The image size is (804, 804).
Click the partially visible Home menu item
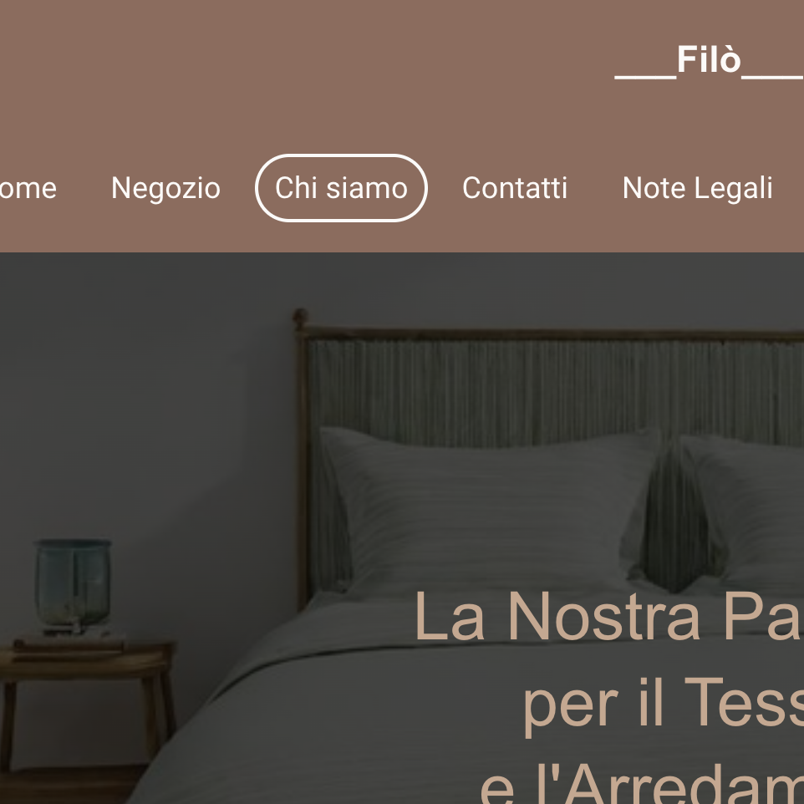point(28,188)
